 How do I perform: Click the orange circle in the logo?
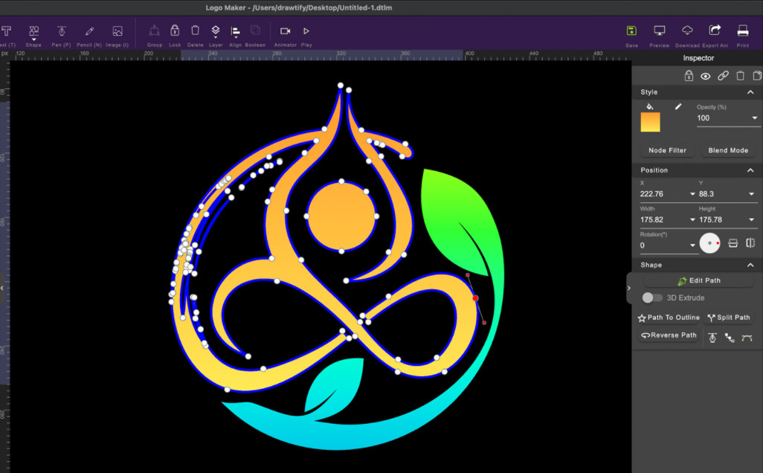(341, 216)
